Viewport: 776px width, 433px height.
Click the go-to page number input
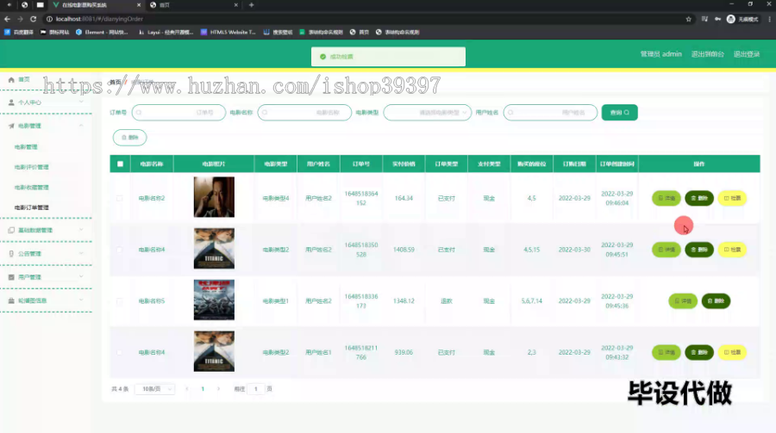(256, 389)
